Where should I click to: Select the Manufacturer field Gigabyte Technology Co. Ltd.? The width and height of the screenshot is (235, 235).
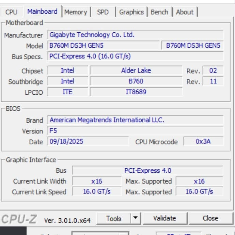[136, 35]
